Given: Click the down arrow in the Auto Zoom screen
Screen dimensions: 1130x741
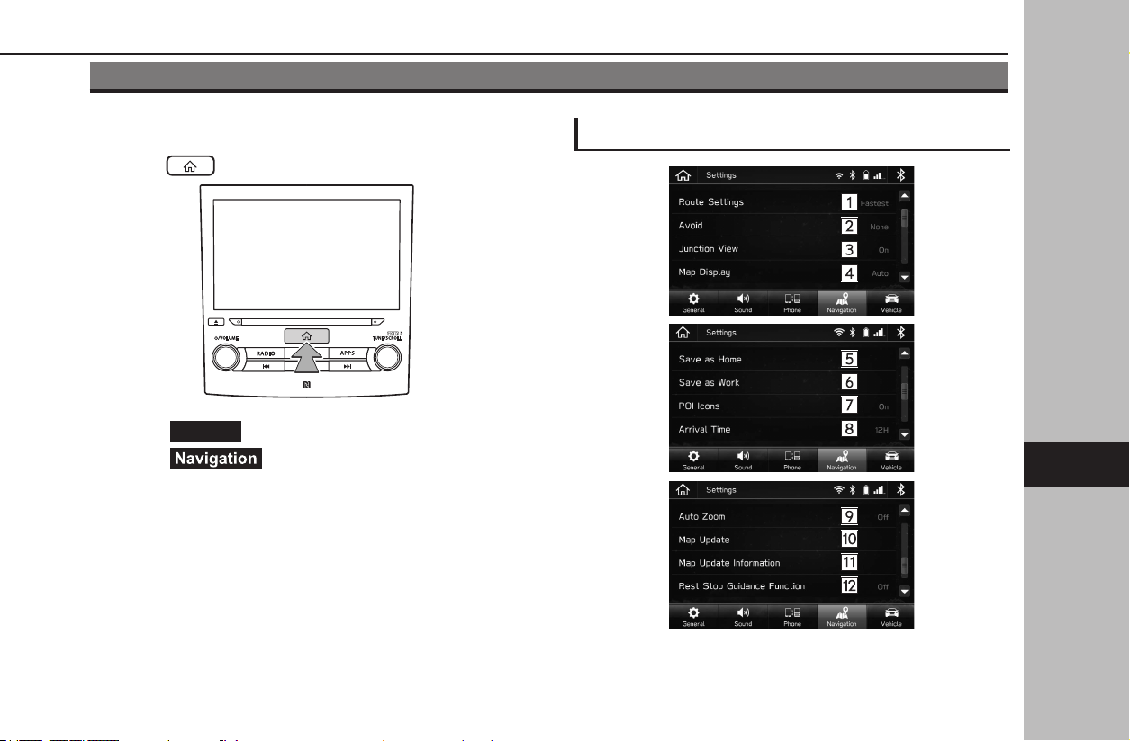Looking at the screenshot, I should tap(906, 593).
